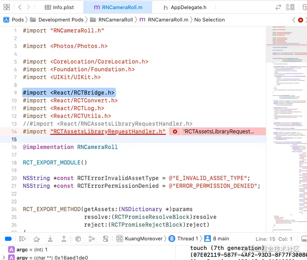
Task: Click the swap editor arrows icon
Action: [x=278, y=7]
